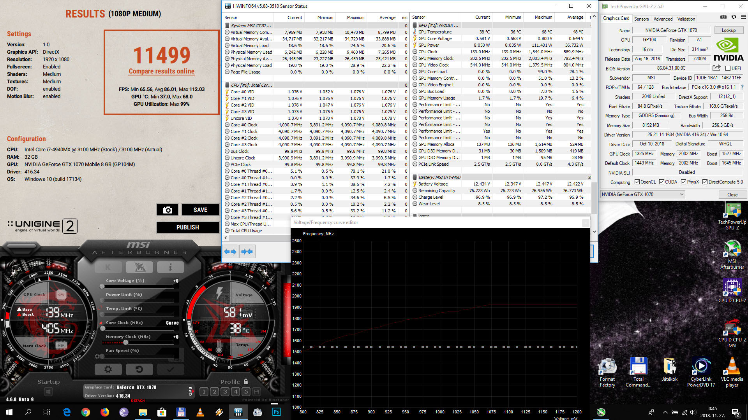Close the Voltage/Frequency curve editor
The height and width of the screenshot is (420, 748).
pos(585,223)
